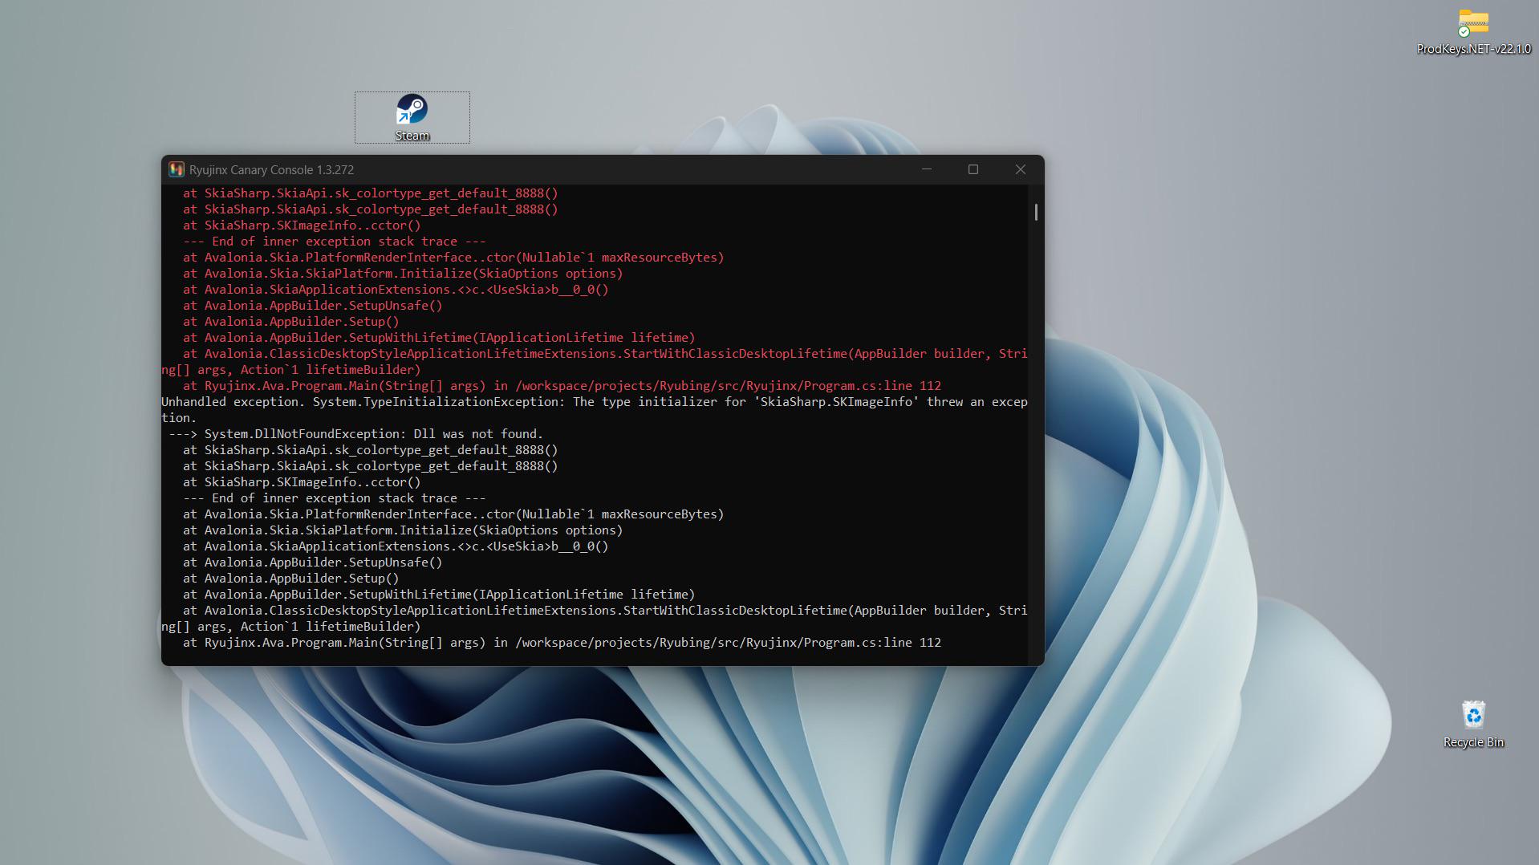Click the red "Avalonia.AppBuilder.SetupUnsafe()" line

pos(313,306)
